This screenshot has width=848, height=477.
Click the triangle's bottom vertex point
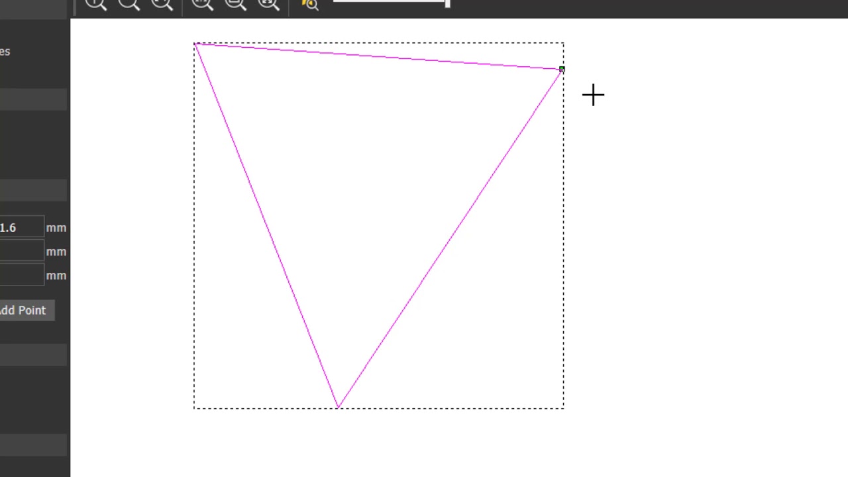(x=338, y=407)
